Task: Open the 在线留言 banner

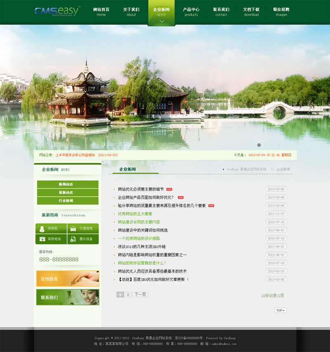Action: click(68, 278)
